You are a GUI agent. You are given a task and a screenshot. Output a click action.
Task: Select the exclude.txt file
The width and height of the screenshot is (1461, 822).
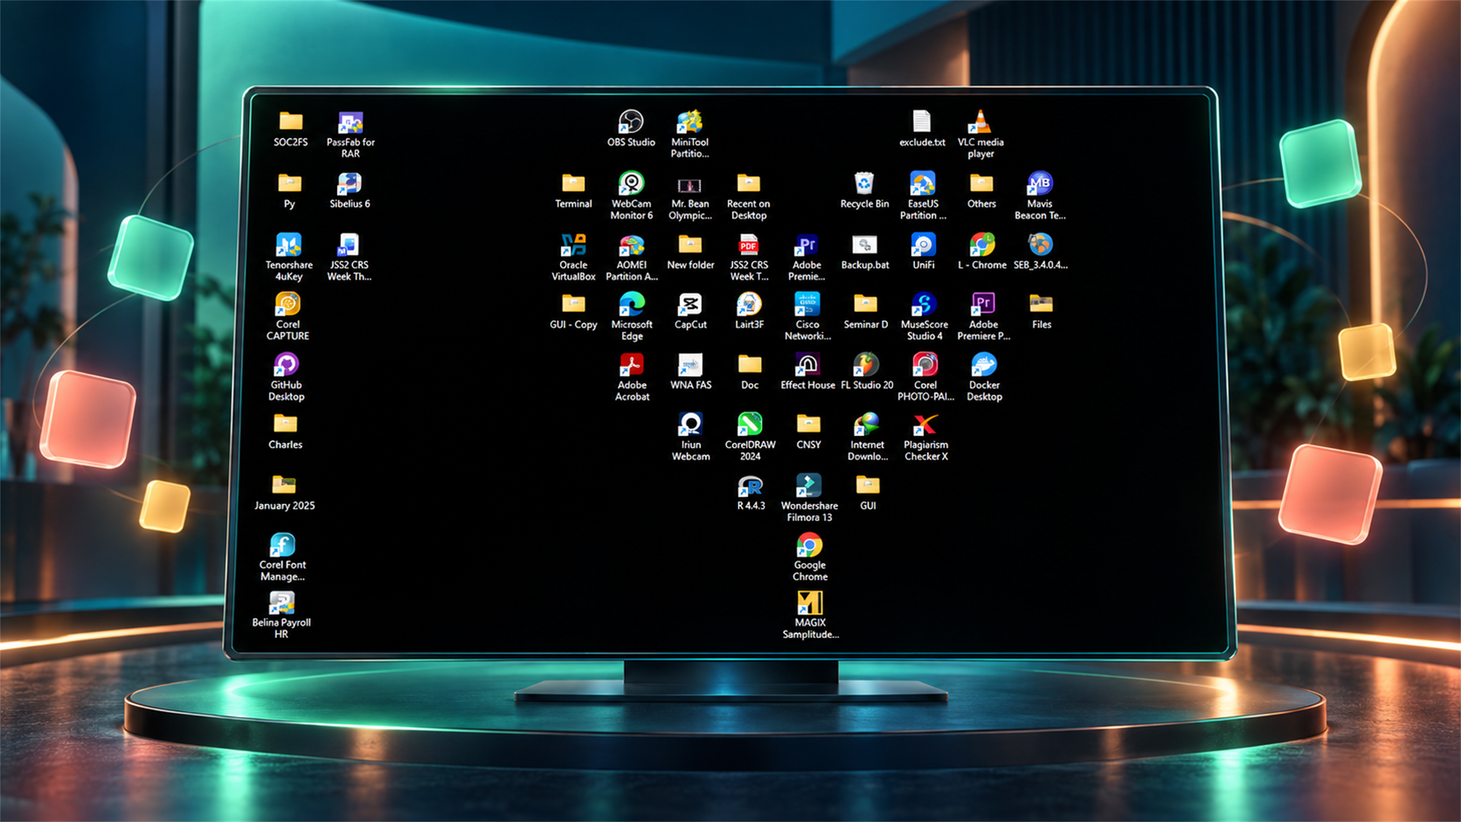[921, 122]
